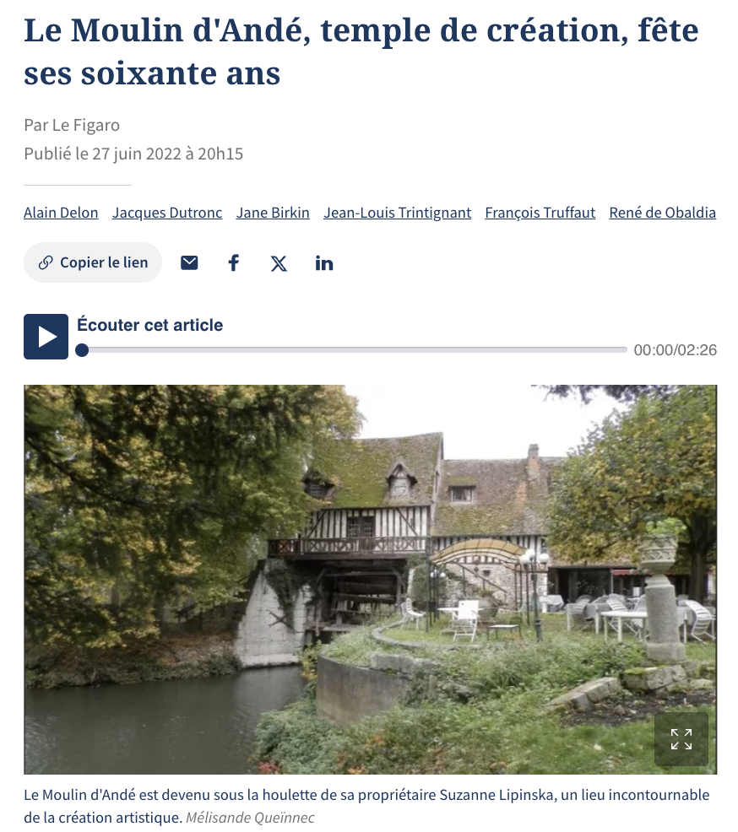Click the Par Le Figaro author byline

72,125
